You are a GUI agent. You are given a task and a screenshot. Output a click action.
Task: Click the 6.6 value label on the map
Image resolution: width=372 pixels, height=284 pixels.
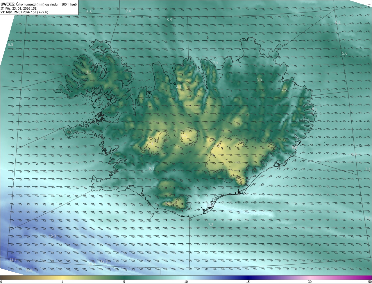(89, 12)
